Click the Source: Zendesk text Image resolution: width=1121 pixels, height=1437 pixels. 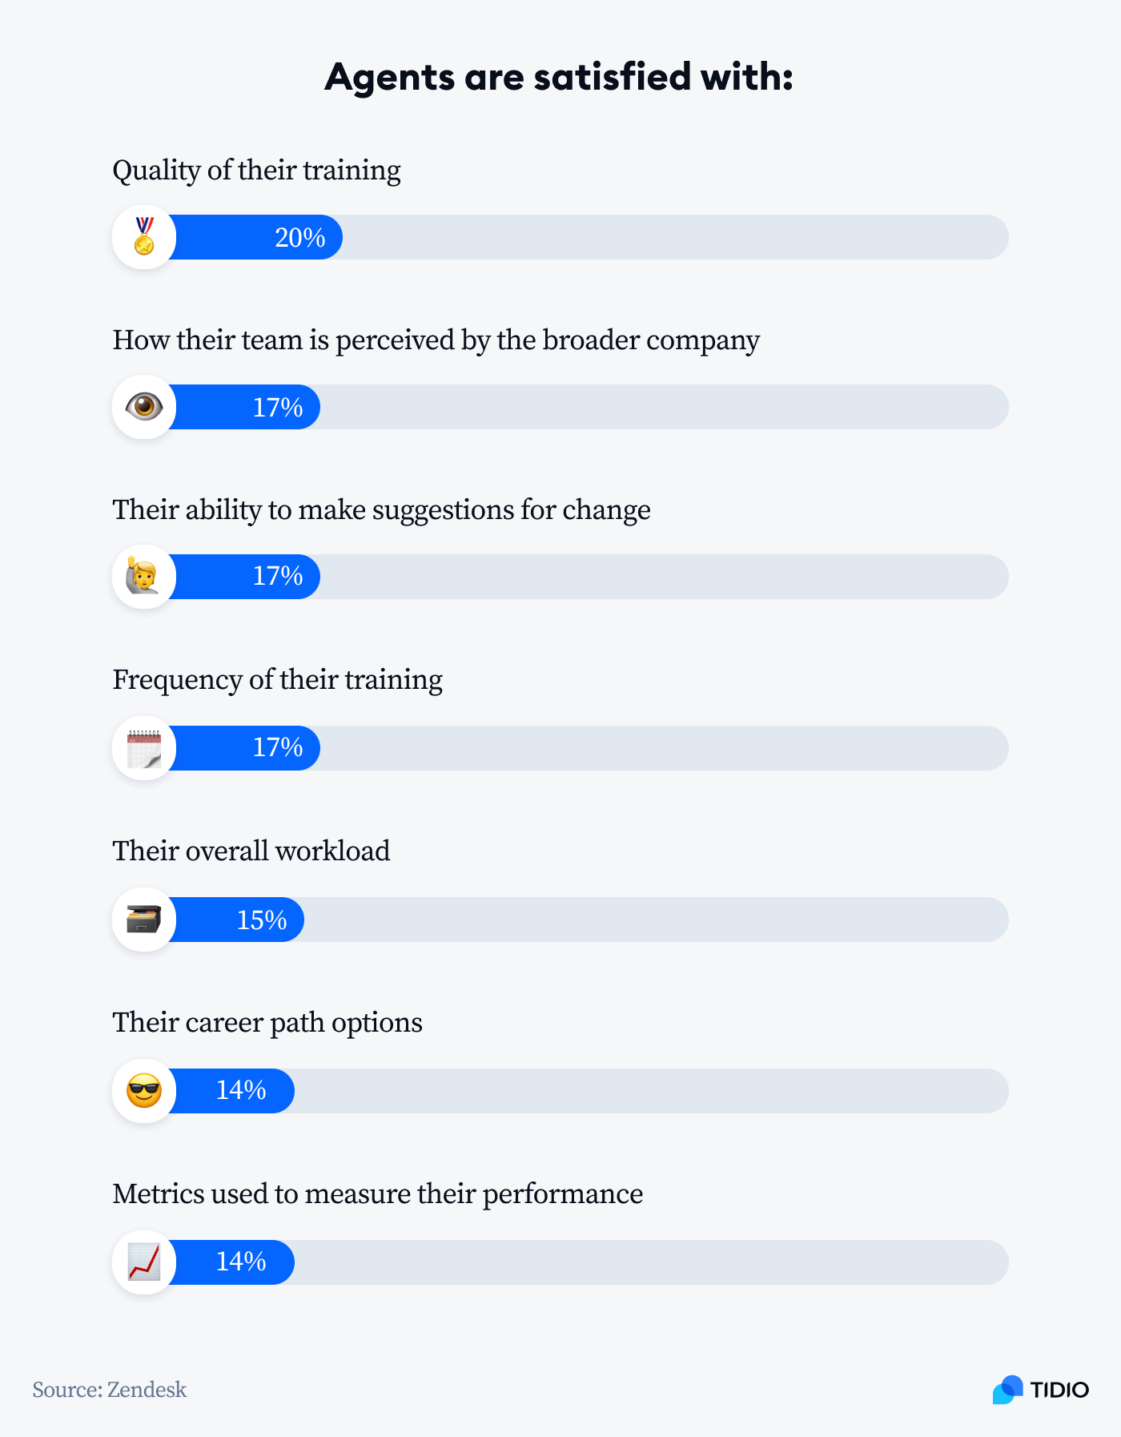pyautogui.click(x=110, y=1390)
